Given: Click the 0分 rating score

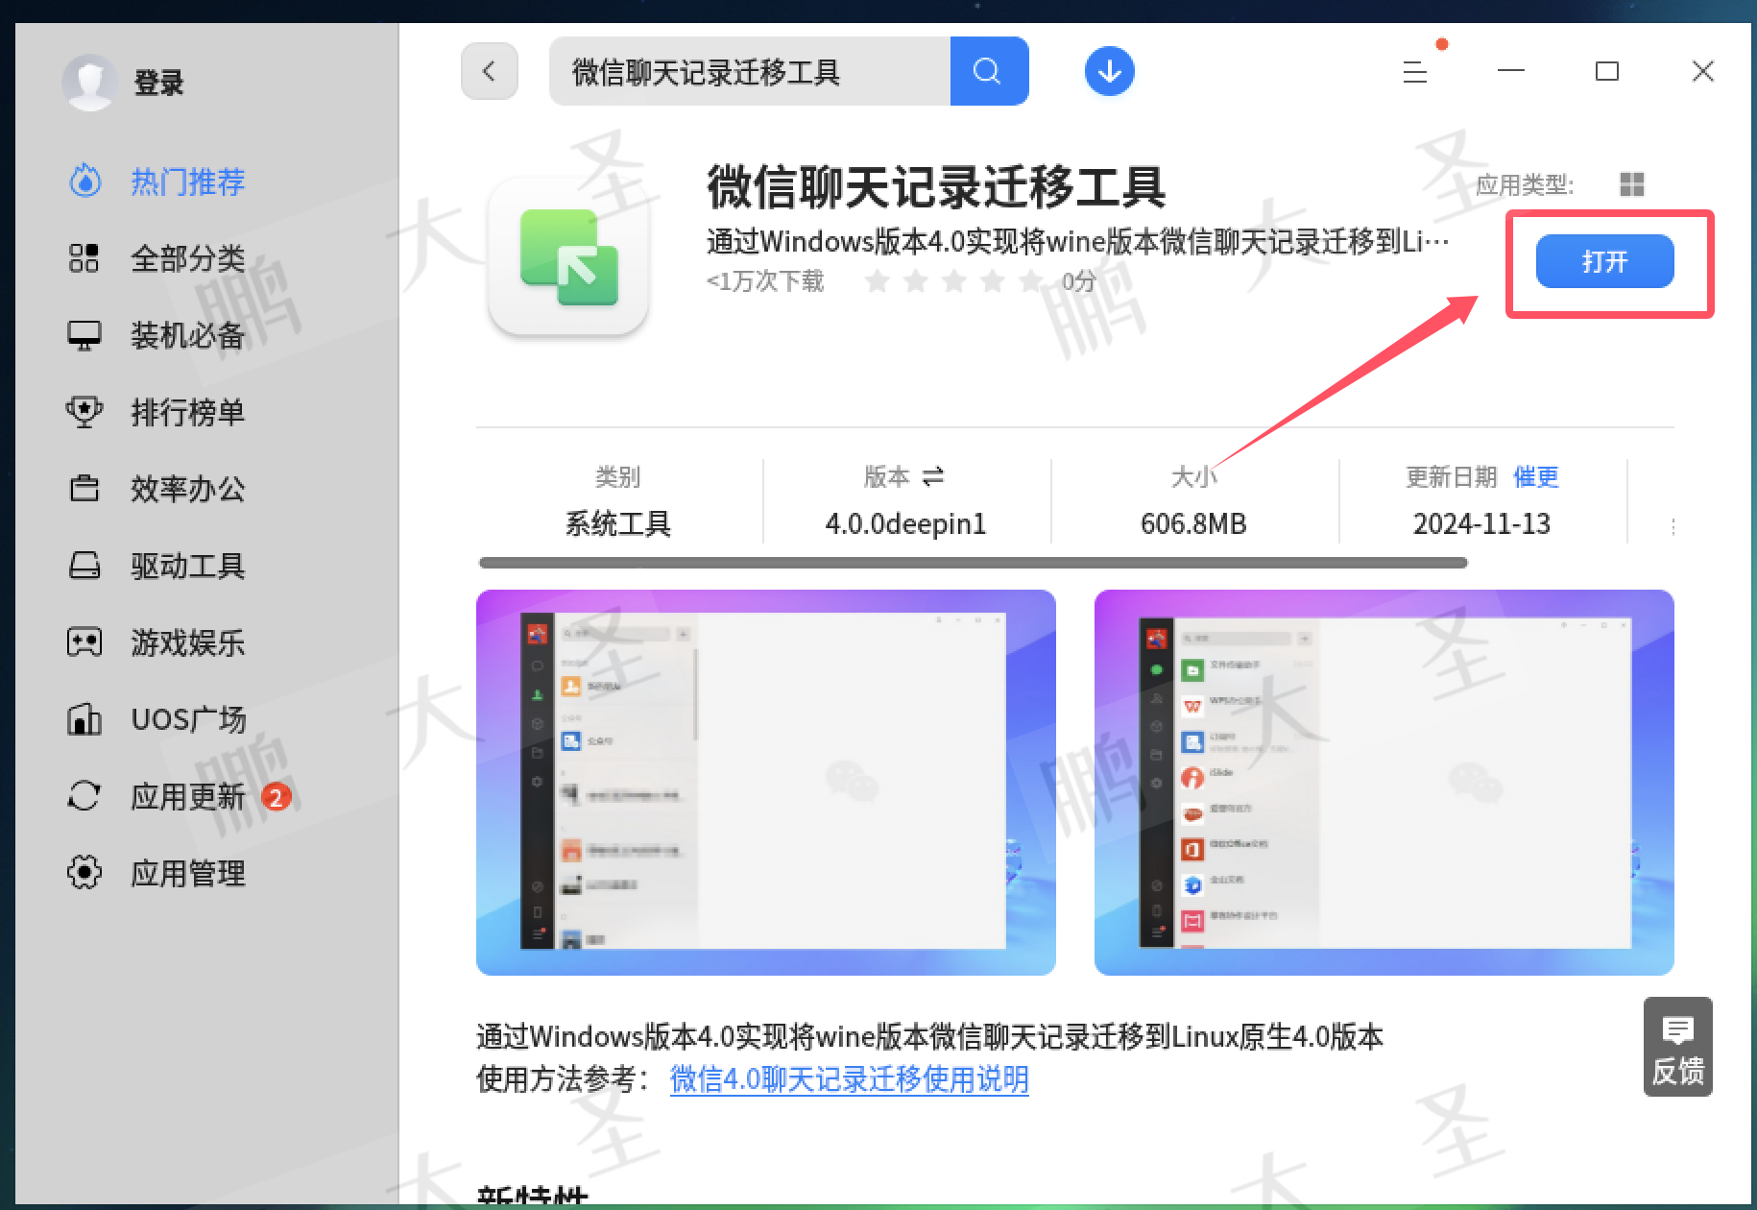Looking at the screenshot, I should [1078, 280].
